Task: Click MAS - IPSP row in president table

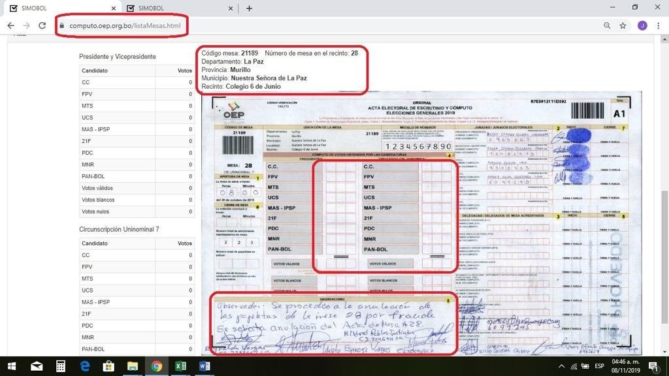Action: pyautogui.click(x=137, y=129)
